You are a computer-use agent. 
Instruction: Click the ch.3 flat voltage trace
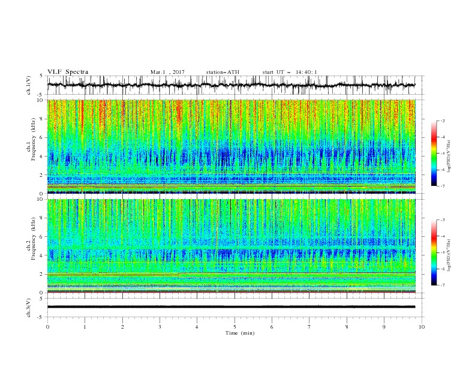point(231,307)
